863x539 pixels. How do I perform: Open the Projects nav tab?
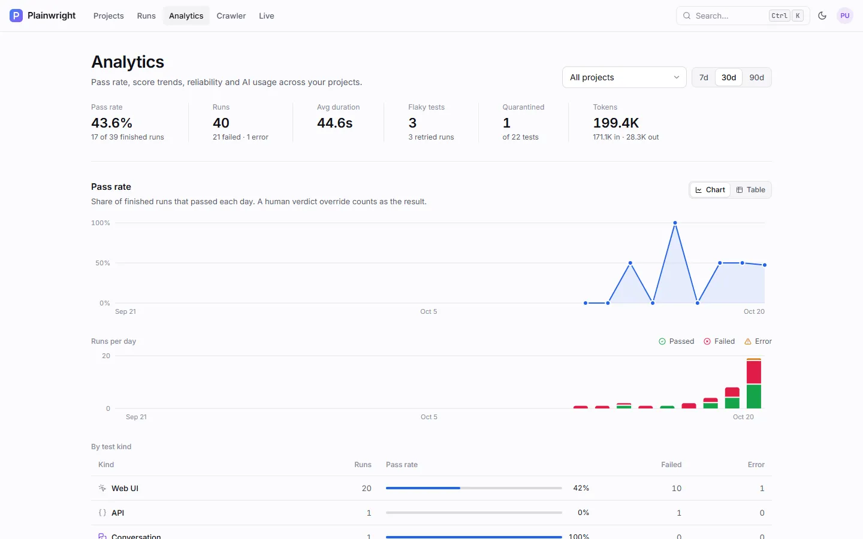pyautogui.click(x=108, y=16)
